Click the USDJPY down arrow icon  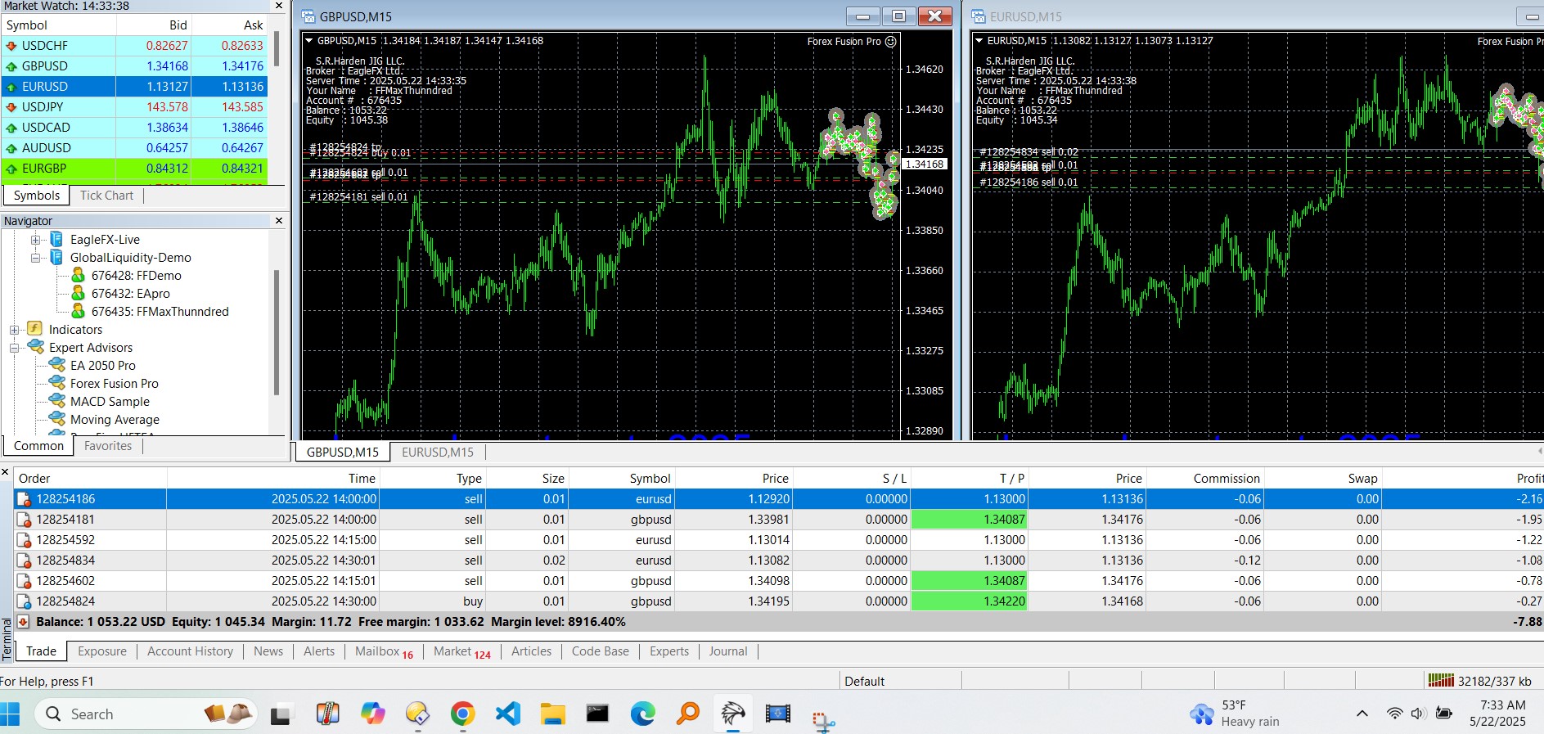coord(11,107)
